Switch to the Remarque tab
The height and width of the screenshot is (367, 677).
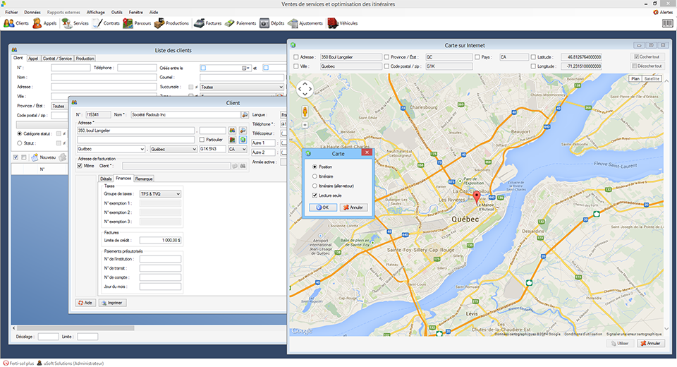144,179
